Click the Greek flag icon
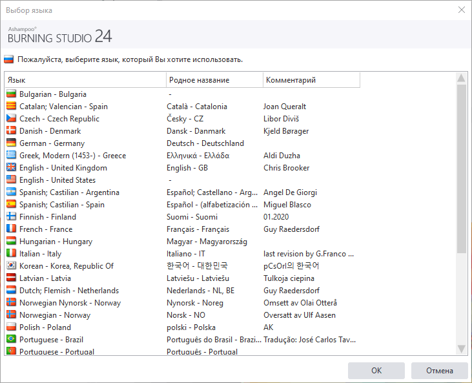Image resolution: width=472 pixels, height=383 pixels. tap(11, 156)
